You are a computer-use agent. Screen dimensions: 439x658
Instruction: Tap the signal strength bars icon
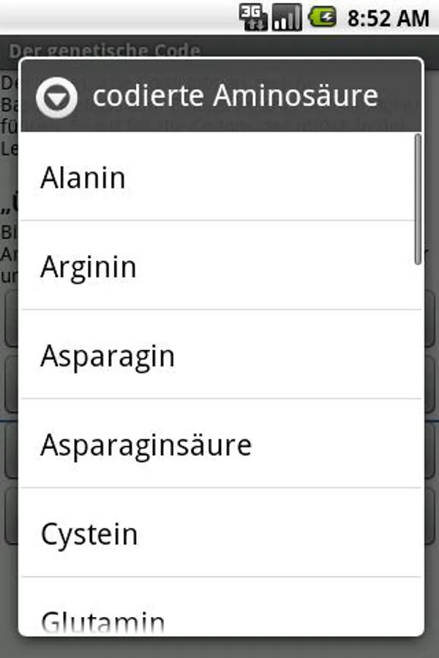(286, 17)
